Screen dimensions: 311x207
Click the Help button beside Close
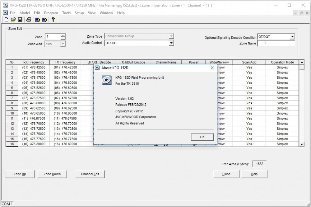(x=254, y=174)
